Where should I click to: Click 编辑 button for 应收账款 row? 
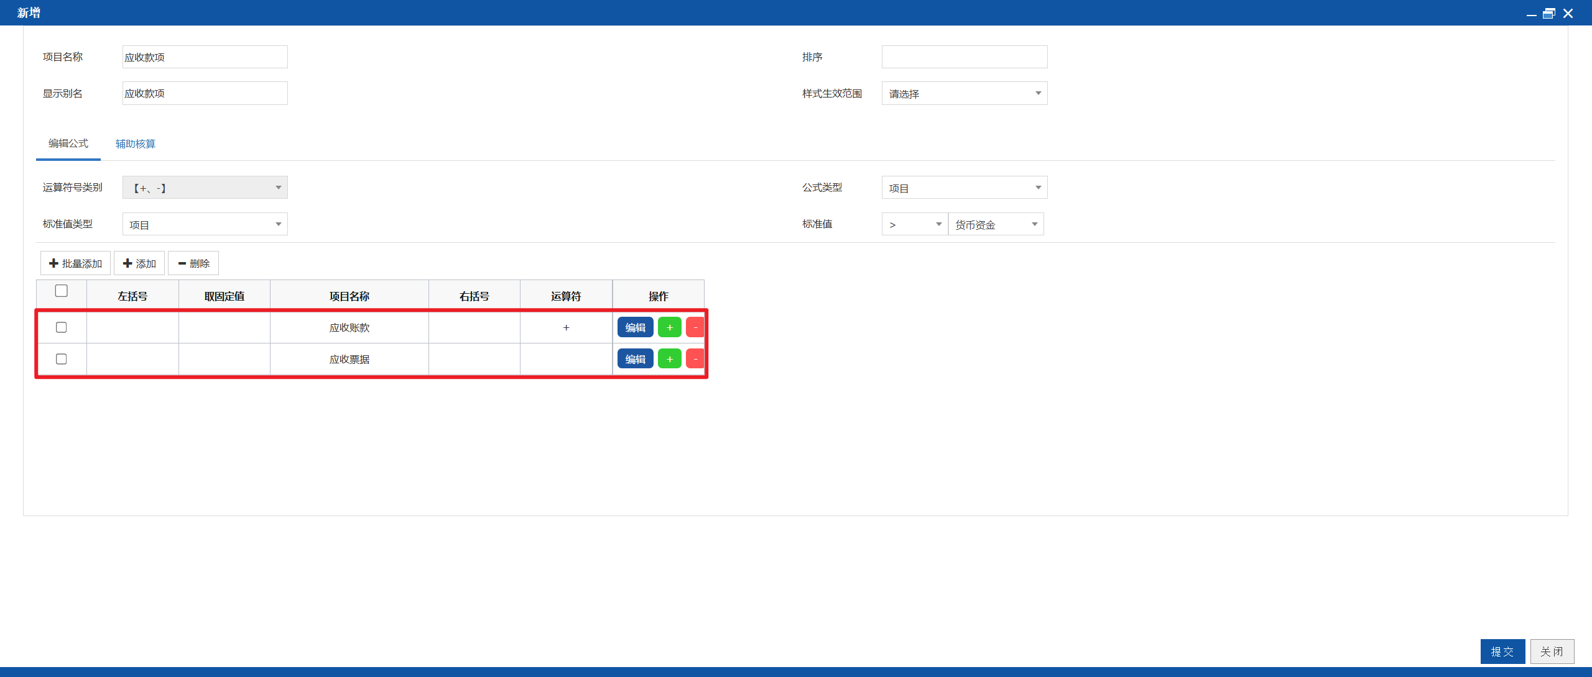point(635,327)
